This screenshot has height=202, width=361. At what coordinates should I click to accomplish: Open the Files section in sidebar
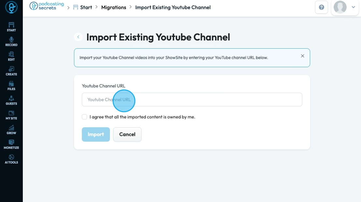tap(11, 86)
